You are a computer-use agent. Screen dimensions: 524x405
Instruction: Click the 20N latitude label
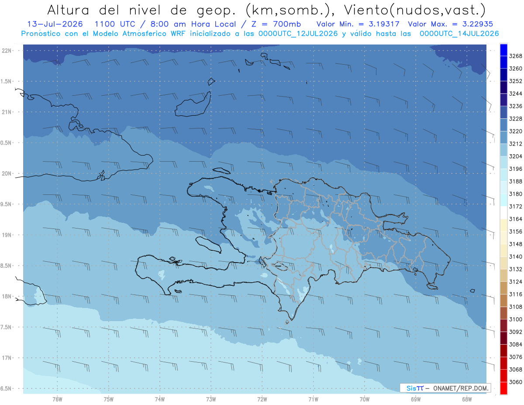pyautogui.click(x=7, y=173)
